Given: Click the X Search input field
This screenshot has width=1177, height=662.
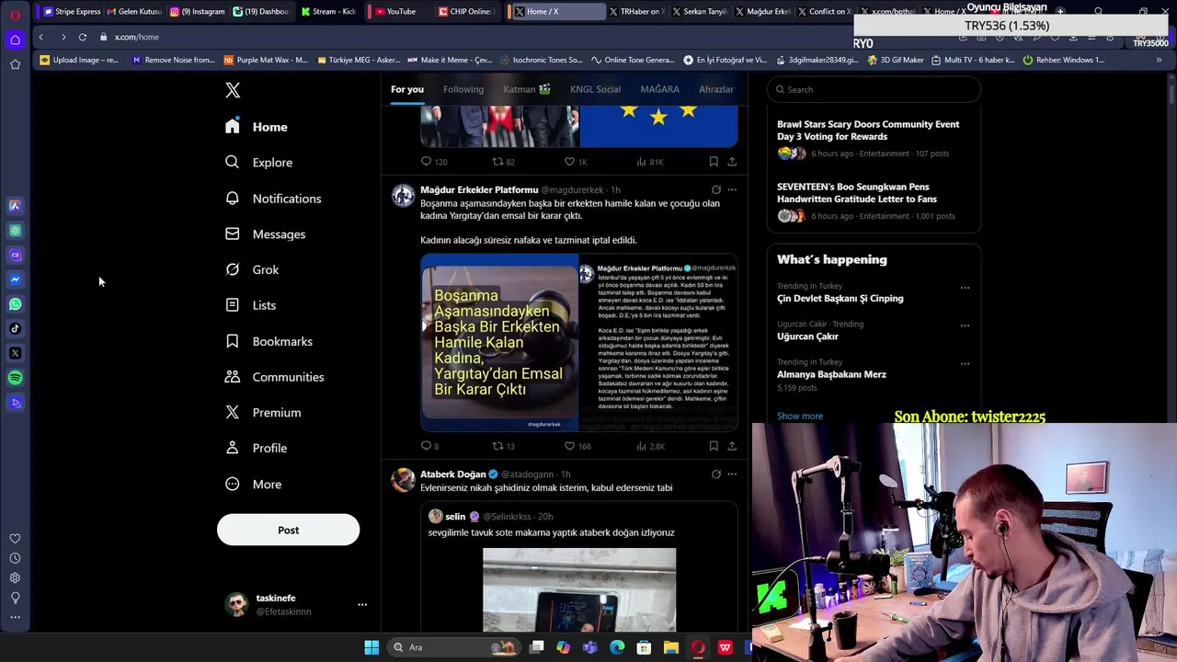Looking at the screenshot, I should click(874, 89).
